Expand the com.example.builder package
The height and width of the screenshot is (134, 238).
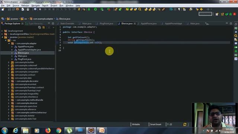coord(9,62)
